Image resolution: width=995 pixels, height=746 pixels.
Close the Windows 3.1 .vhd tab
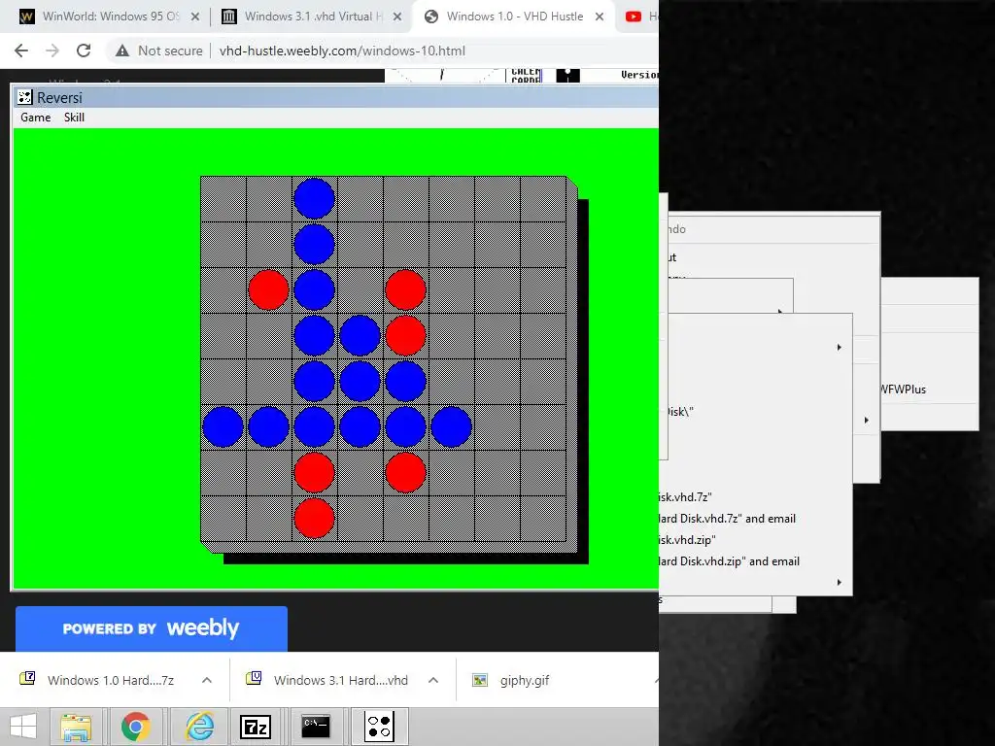[397, 17]
